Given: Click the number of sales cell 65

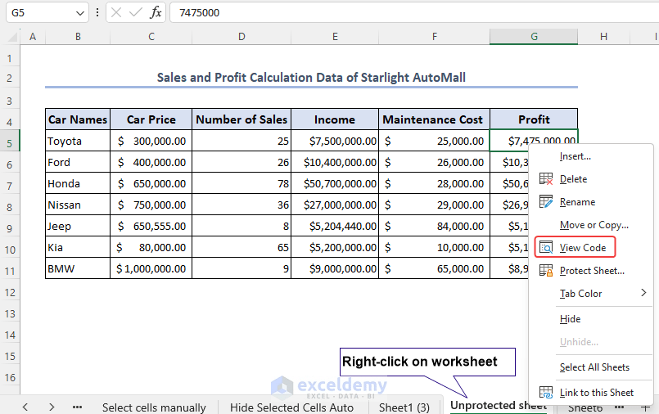Looking at the screenshot, I should coord(241,247).
